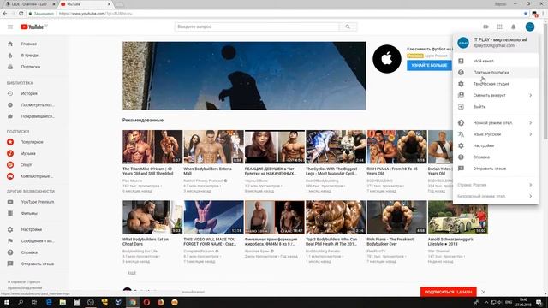Open Мой канал in the account menu
This screenshot has height=308, width=548.
pyautogui.click(x=496, y=61)
